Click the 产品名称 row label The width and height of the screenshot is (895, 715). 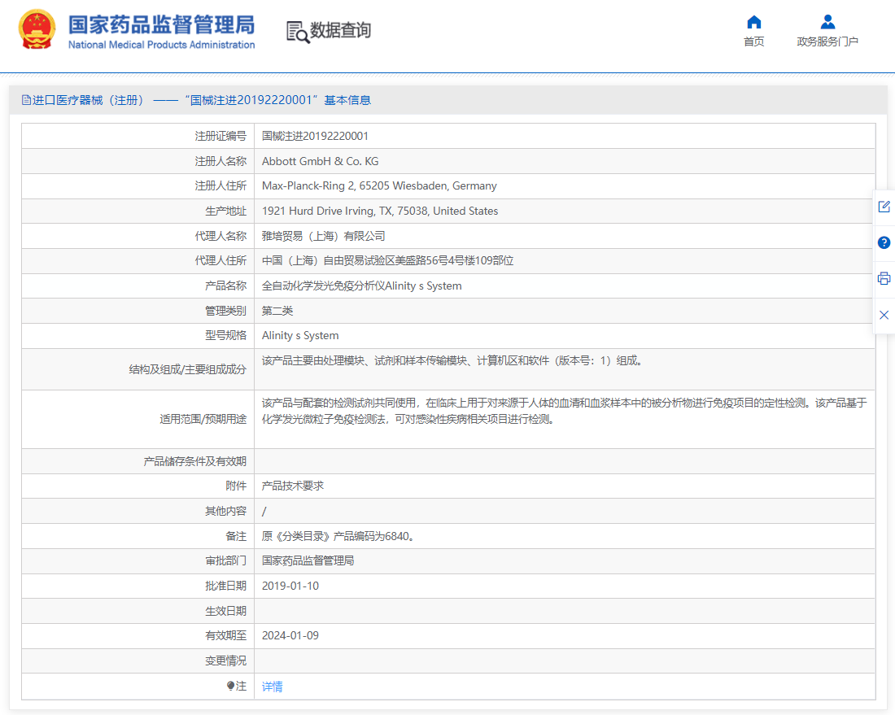[x=226, y=286]
